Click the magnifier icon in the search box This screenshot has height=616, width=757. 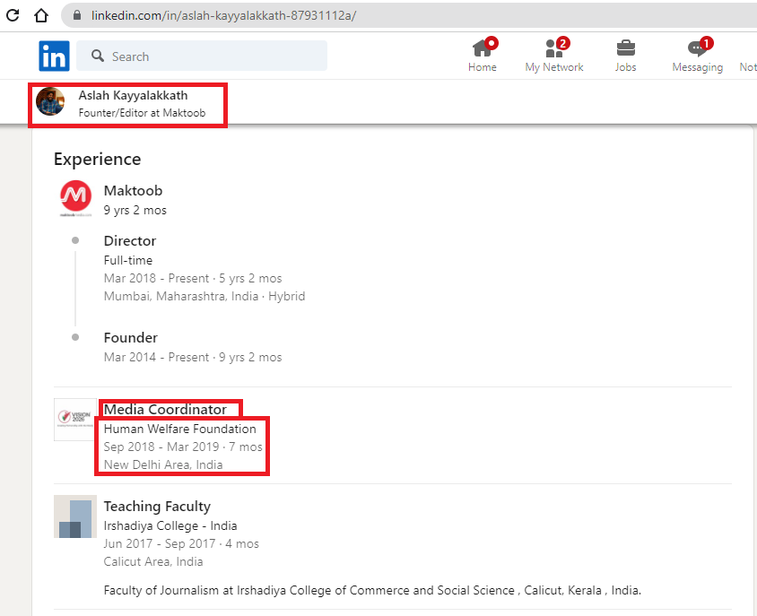coord(98,56)
